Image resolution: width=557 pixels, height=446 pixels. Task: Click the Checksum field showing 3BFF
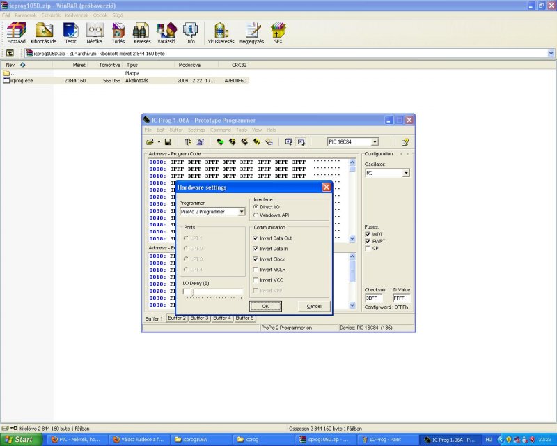[374, 298]
